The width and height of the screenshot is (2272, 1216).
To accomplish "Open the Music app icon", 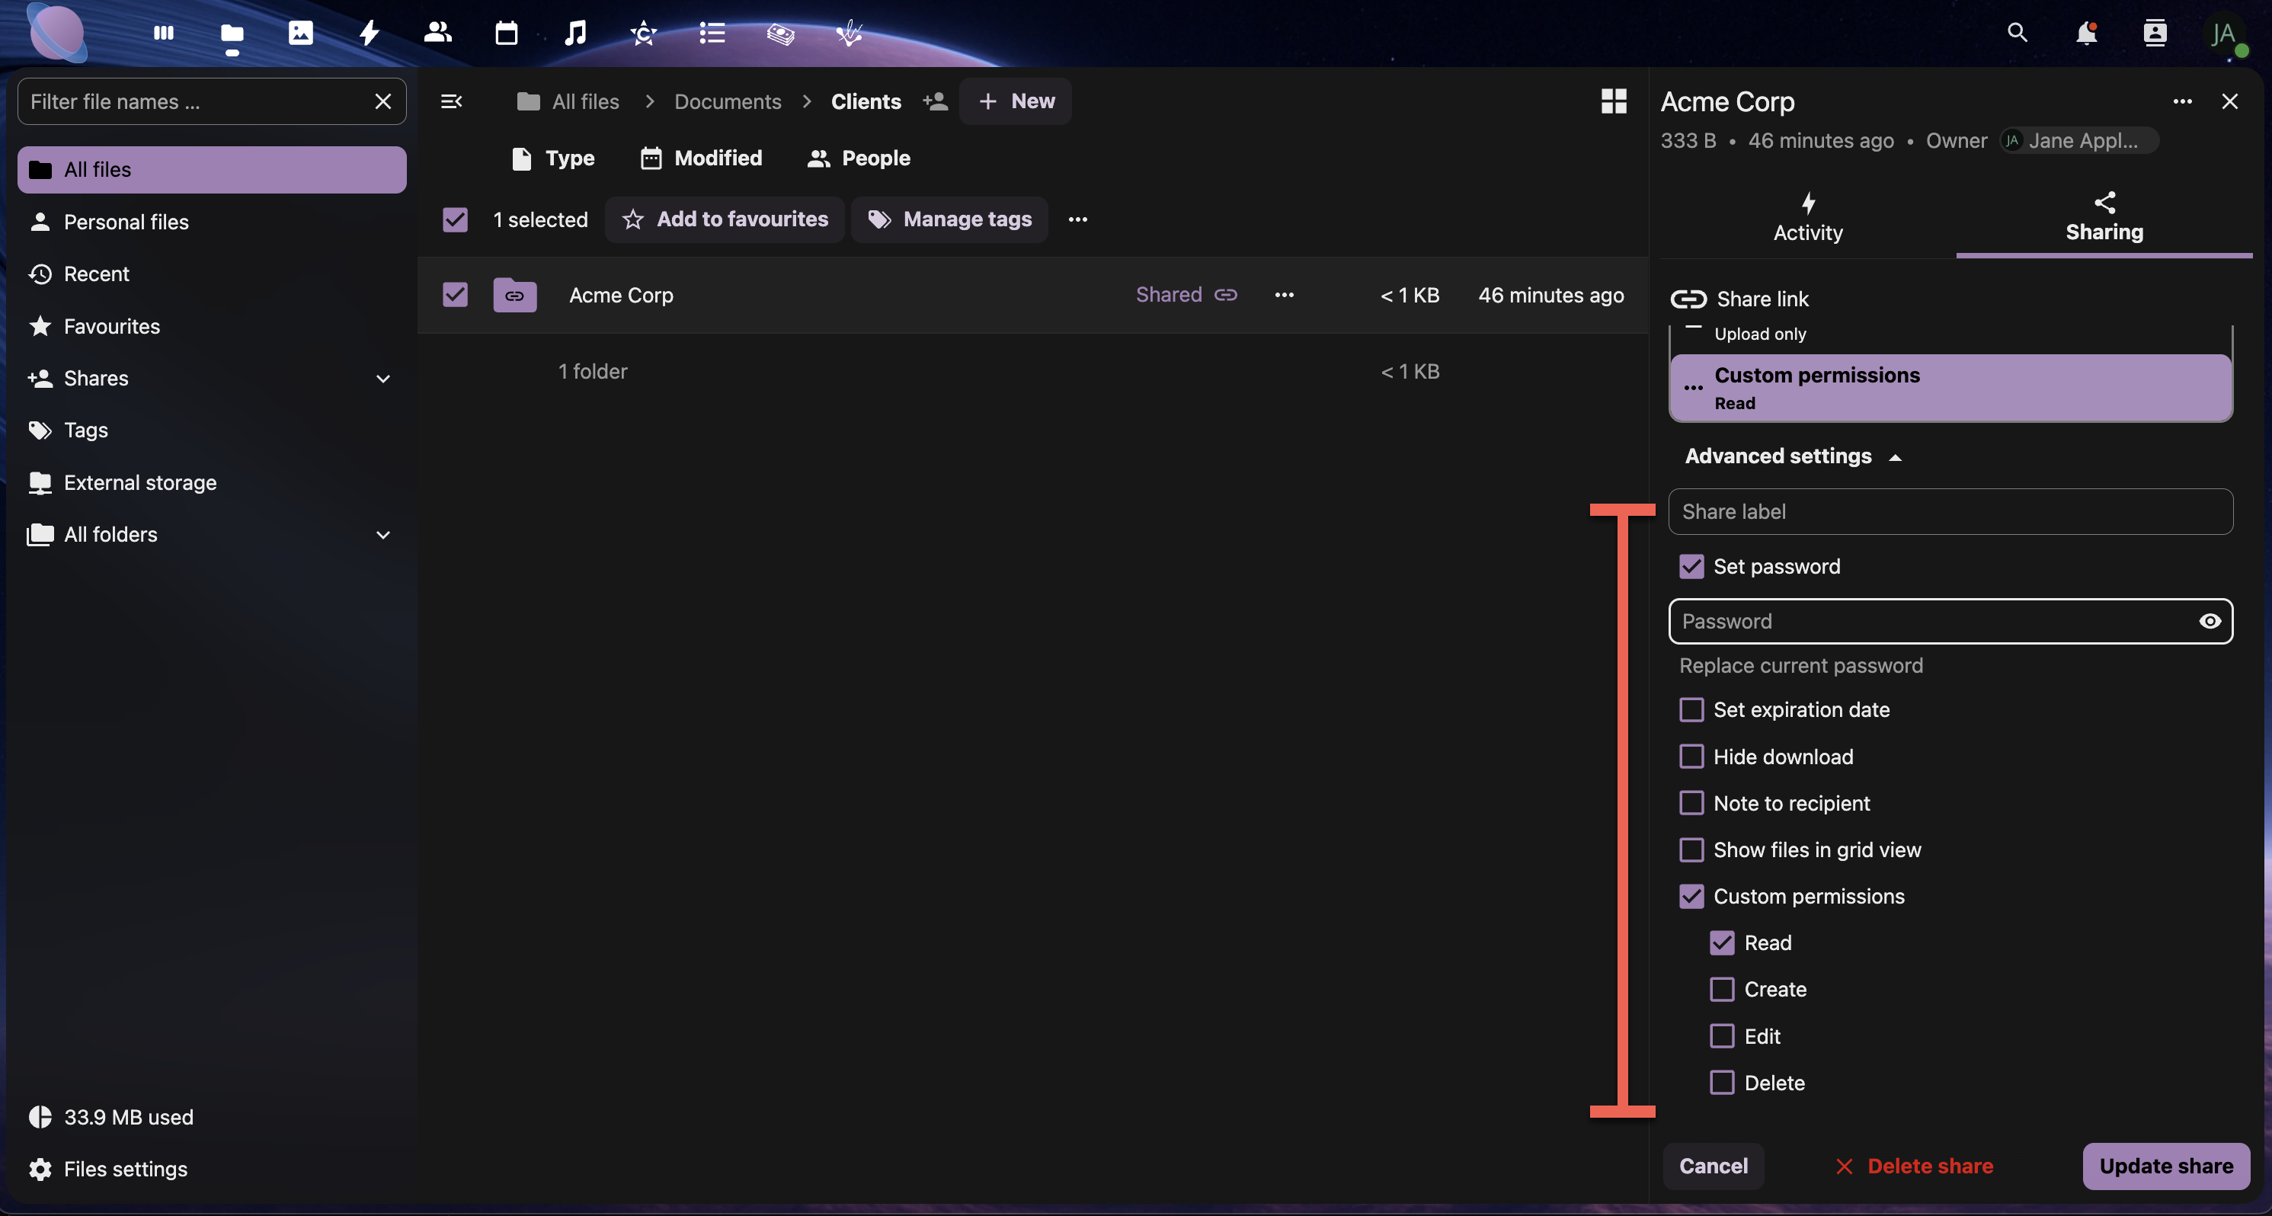I will click(575, 34).
